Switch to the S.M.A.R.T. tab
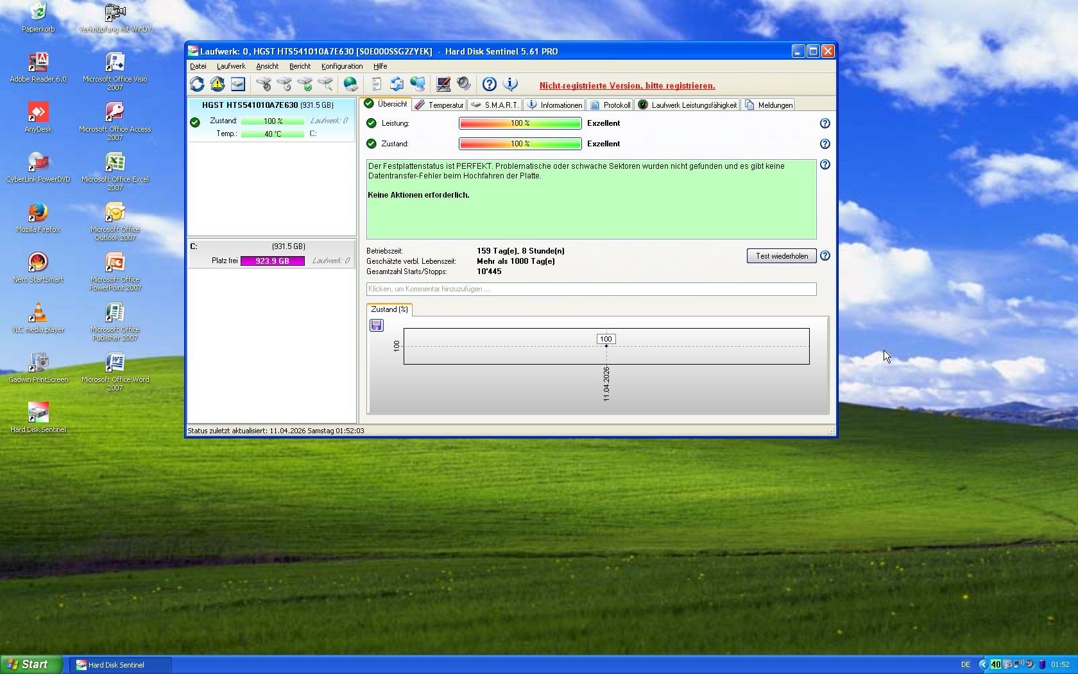Screen dimensions: 1078x674 pos(495,105)
